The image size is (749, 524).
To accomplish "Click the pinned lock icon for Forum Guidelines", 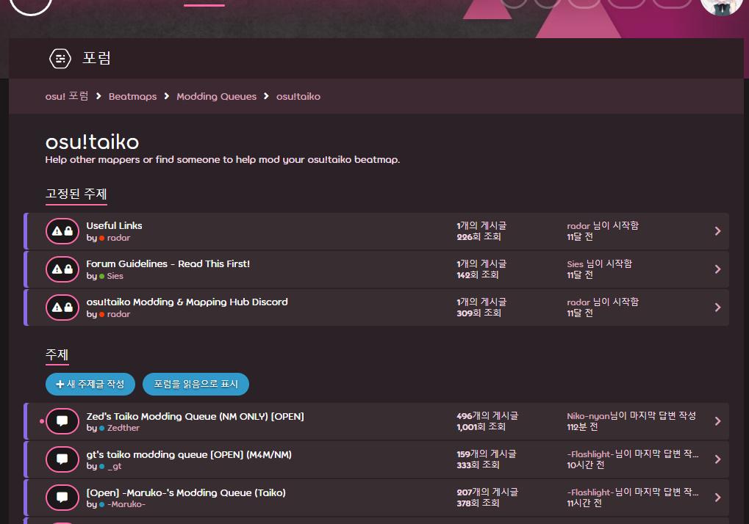I will (x=62, y=269).
